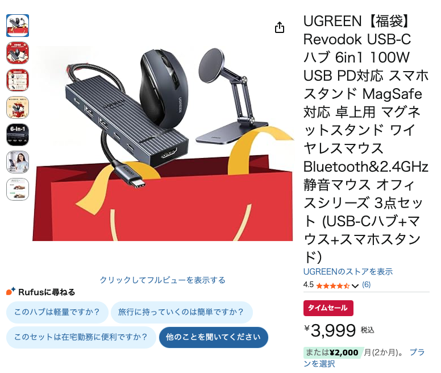Image resolution: width=441 pixels, height=373 pixels.
Task: Select the 6-in-1 hub thumbnail
Action: click(18, 135)
